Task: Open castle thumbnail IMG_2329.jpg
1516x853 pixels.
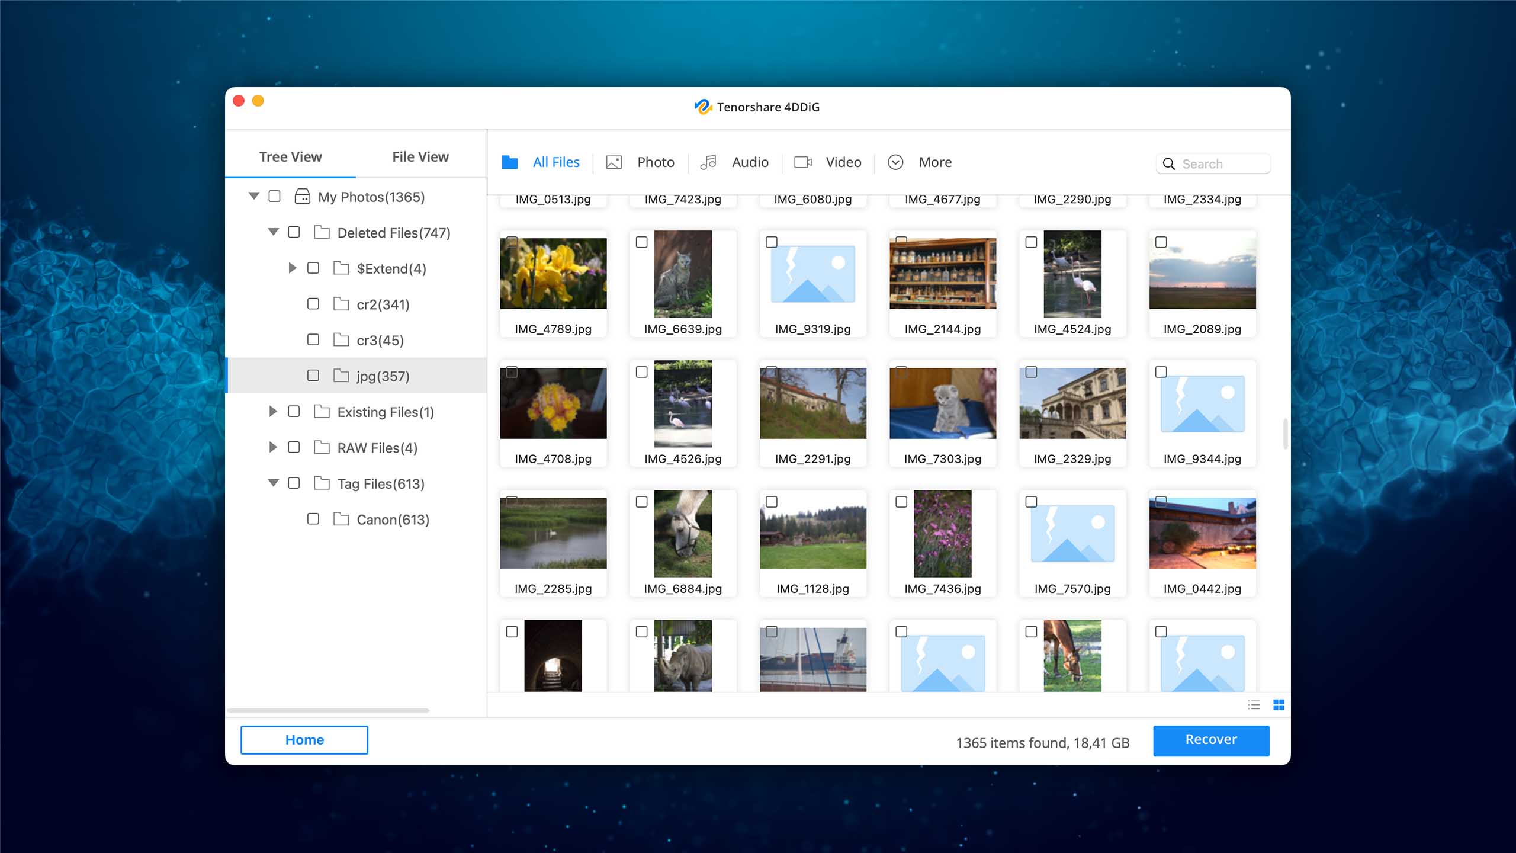Action: click(1072, 403)
